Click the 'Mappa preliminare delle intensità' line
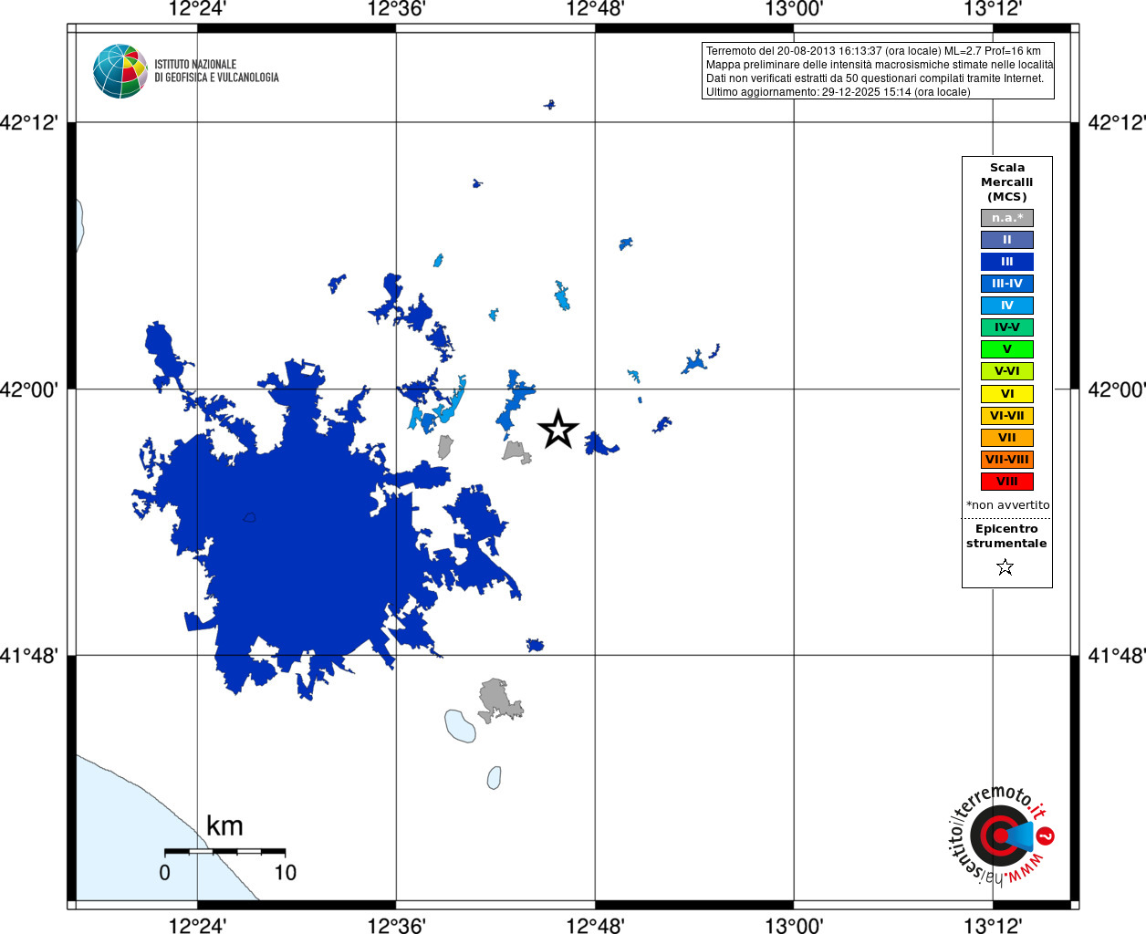Screen dimensions: 1146x934 (880, 65)
